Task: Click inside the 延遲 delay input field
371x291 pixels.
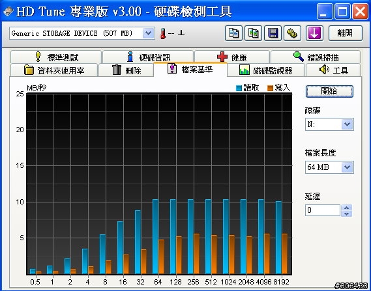Action: pyautogui.click(x=323, y=210)
